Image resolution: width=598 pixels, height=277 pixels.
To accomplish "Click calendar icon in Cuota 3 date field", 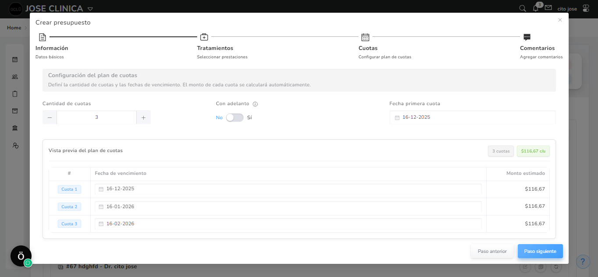I will point(101,224).
